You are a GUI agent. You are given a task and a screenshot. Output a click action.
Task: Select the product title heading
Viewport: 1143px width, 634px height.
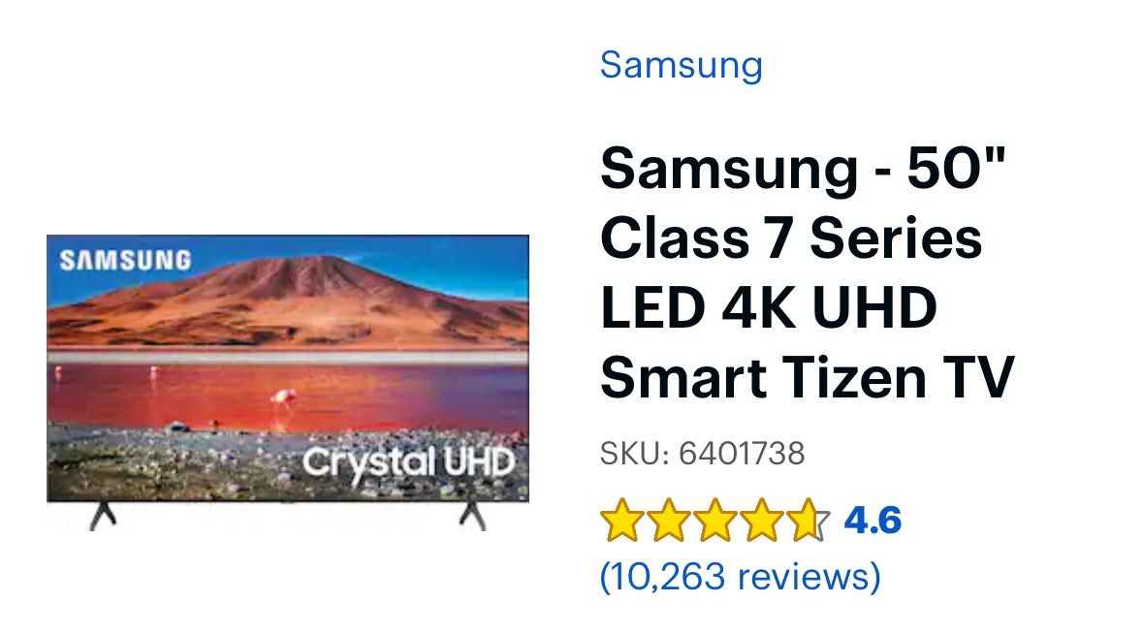point(808,272)
